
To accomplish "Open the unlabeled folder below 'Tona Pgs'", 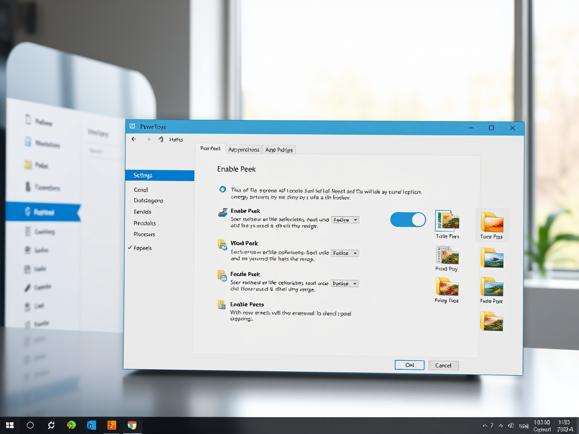I will [x=492, y=258].
